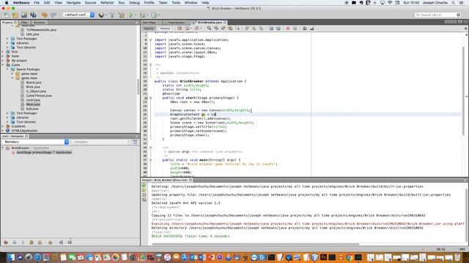The width and height of the screenshot is (469, 263).
Task: Open the Navigator Members dropdown
Action: [x=35, y=142]
